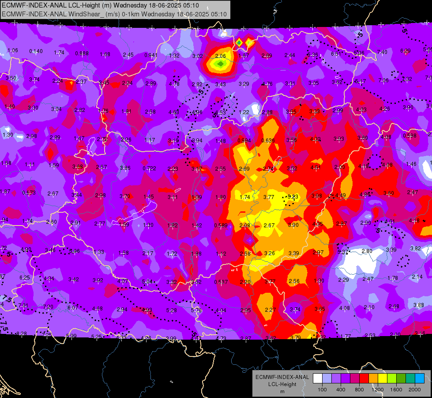Image resolution: width=432 pixels, height=398 pixels.
Task: Click the wind shear value 0.888
Action: click(82, 54)
